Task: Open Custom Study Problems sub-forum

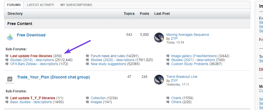Action: click(x=190, y=64)
